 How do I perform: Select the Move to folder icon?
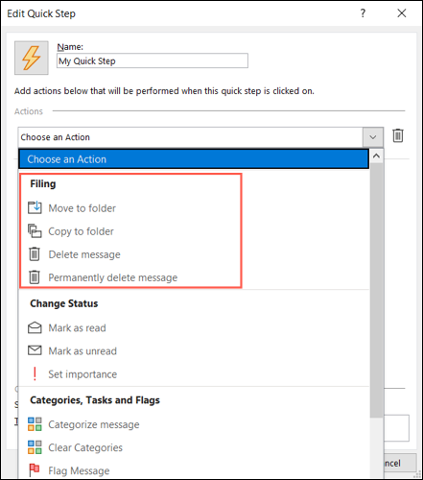(35, 207)
